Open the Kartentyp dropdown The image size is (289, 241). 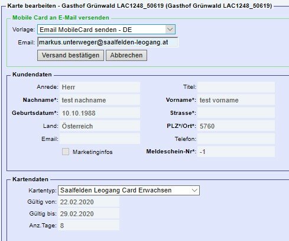[129, 190]
